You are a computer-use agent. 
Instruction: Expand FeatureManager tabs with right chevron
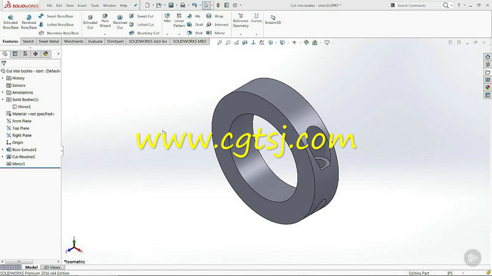point(58,54)
